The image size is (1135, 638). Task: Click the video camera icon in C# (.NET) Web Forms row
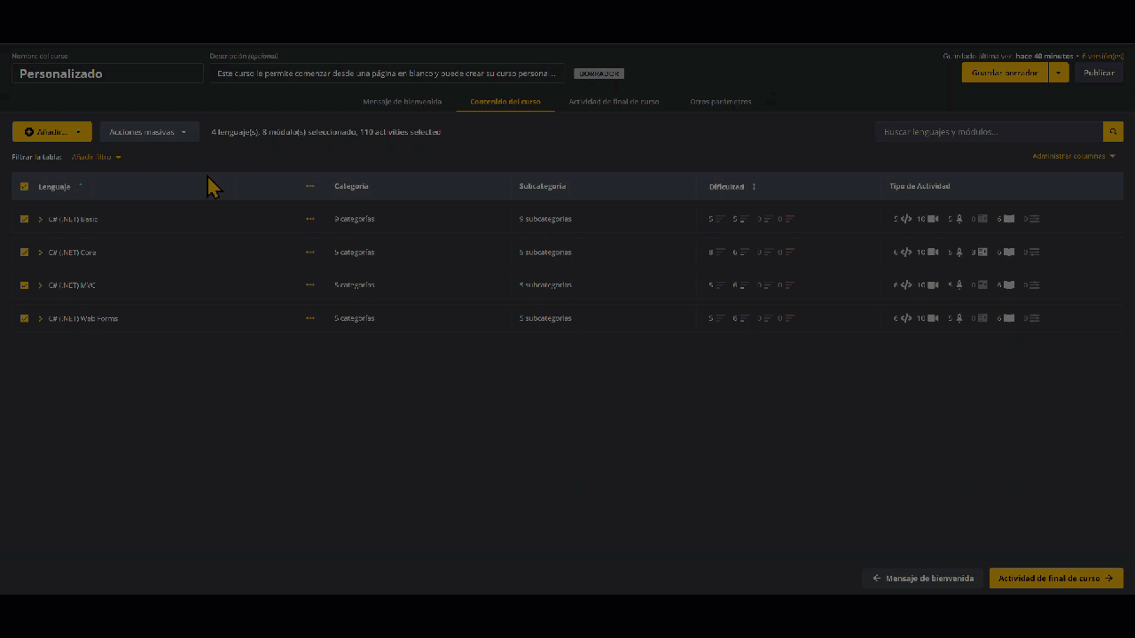932,318
